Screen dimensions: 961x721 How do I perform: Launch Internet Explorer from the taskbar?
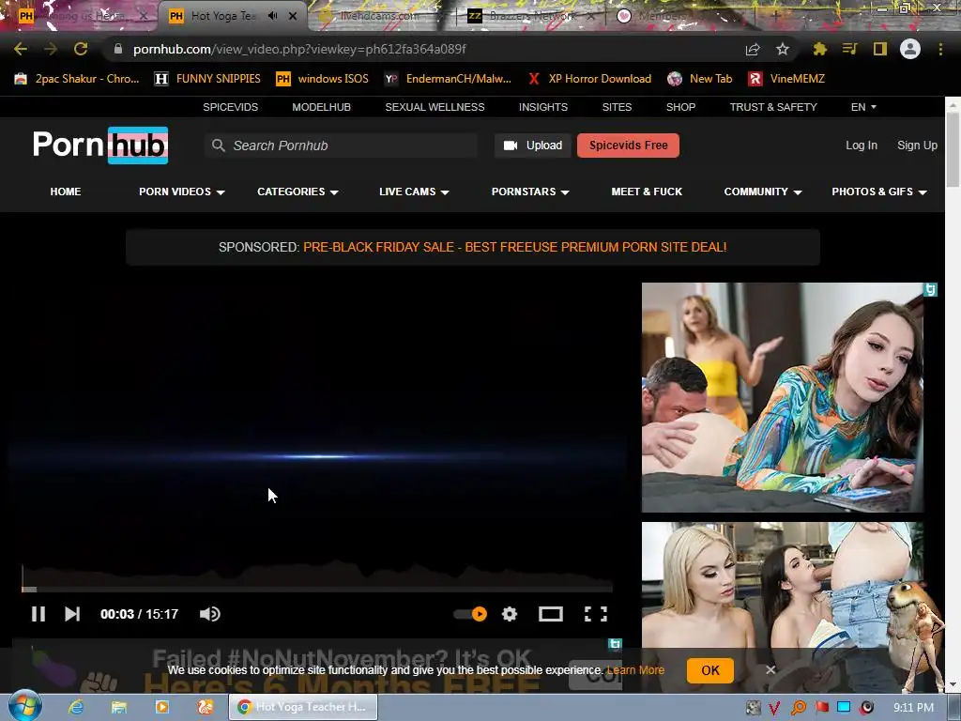pyautogui.click(x=76, y=707)
